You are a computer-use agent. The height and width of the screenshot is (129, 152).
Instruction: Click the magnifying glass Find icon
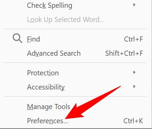(x=17, y=38)
